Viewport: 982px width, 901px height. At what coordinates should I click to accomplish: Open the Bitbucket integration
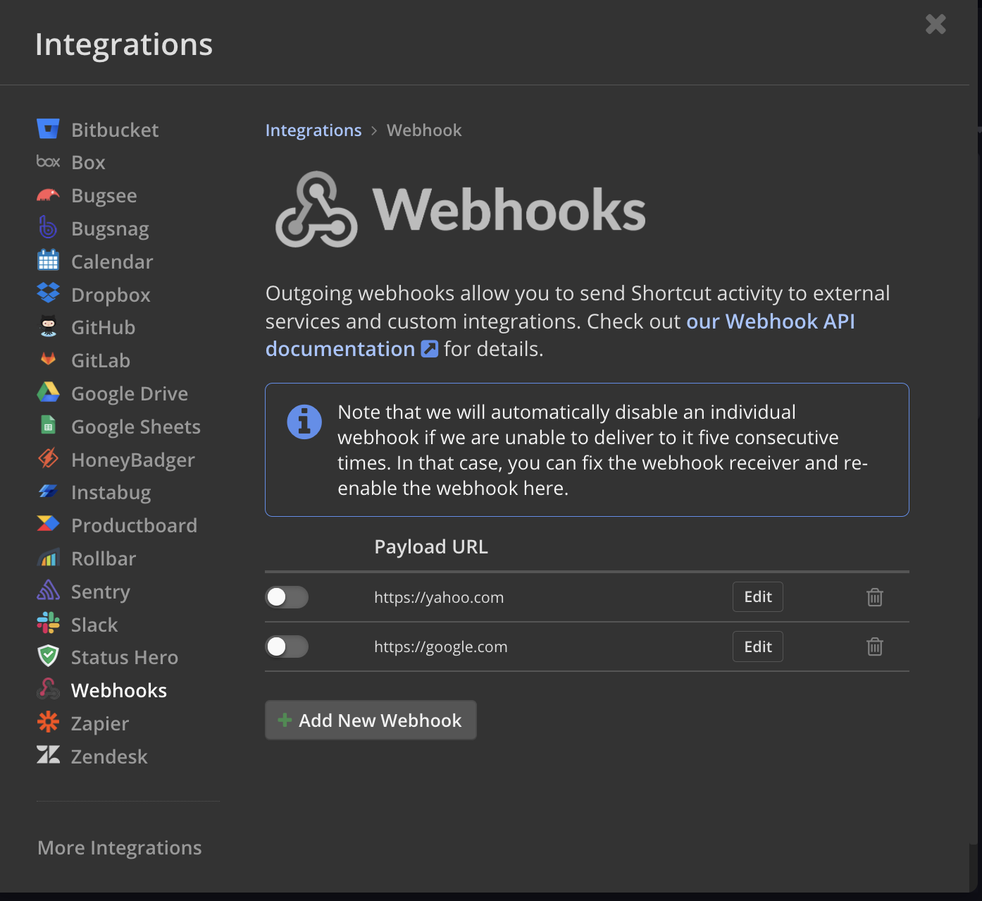tap(115, 130)
